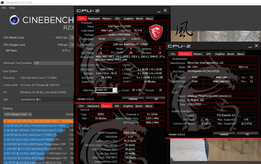
Task: Switch to the SPD tab in top CPU-Z window
Action: coord(117,19)
